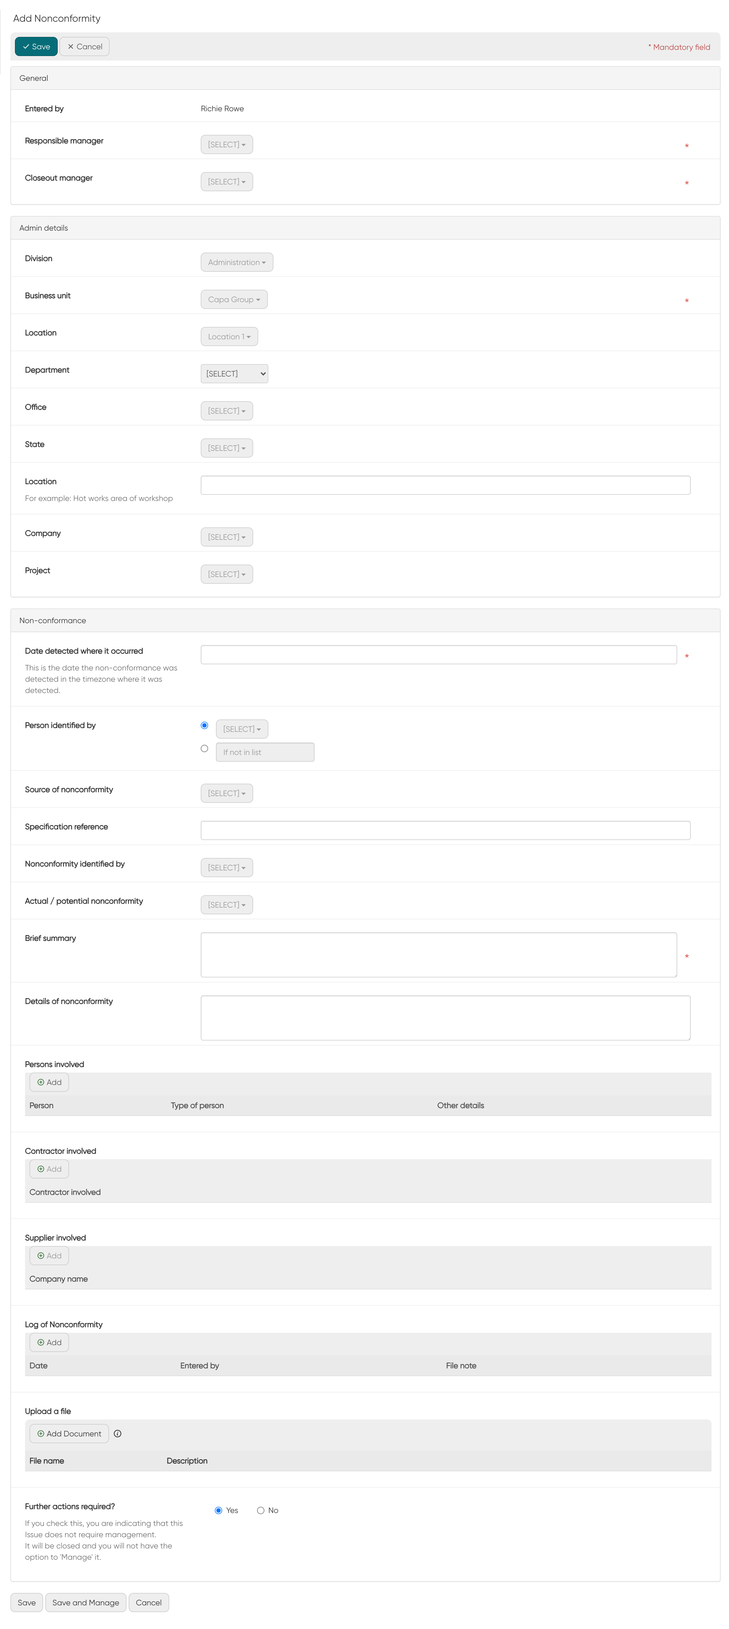Select the first Person identified by radio
This screenshot has width=729, height=1629.
[x=204, y=725]
